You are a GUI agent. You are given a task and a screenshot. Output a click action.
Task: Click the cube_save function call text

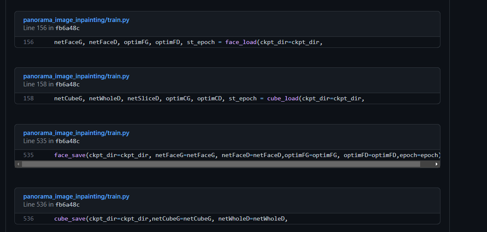[70, 218]
